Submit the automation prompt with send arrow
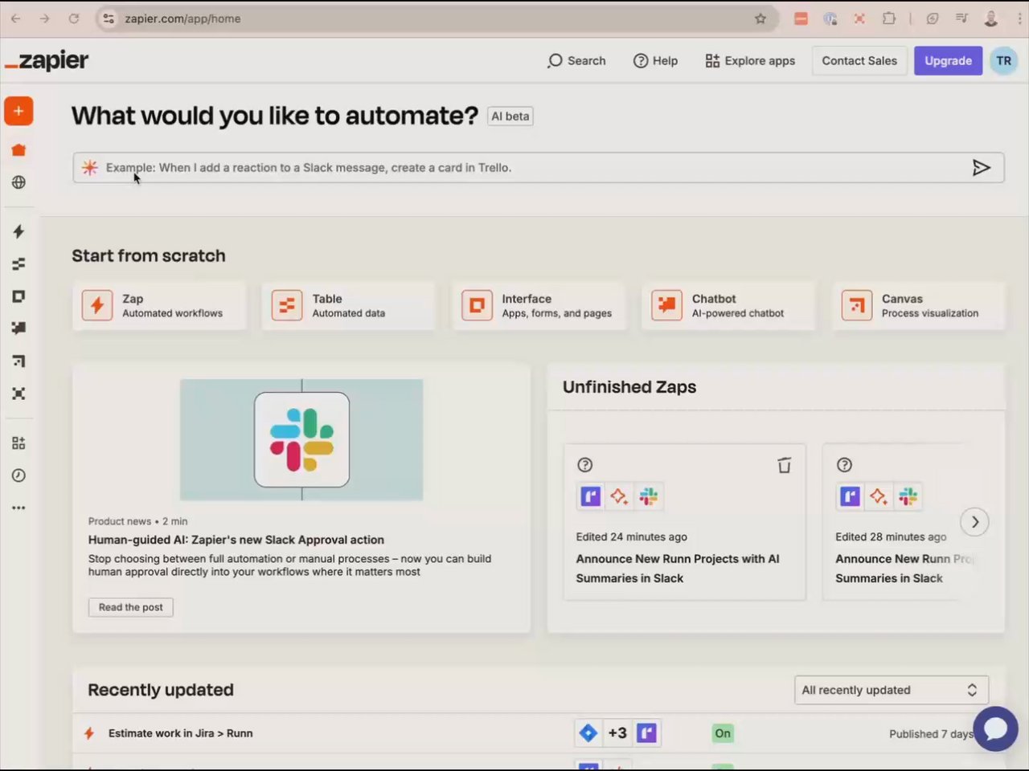Viewport: 1029px width, 771px height. (x=981, y=168)
